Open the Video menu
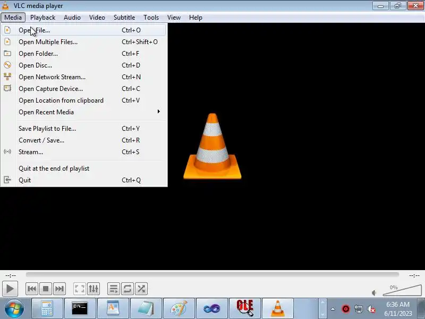This screenshot has width=425, height=319. [x=97, y=18]
